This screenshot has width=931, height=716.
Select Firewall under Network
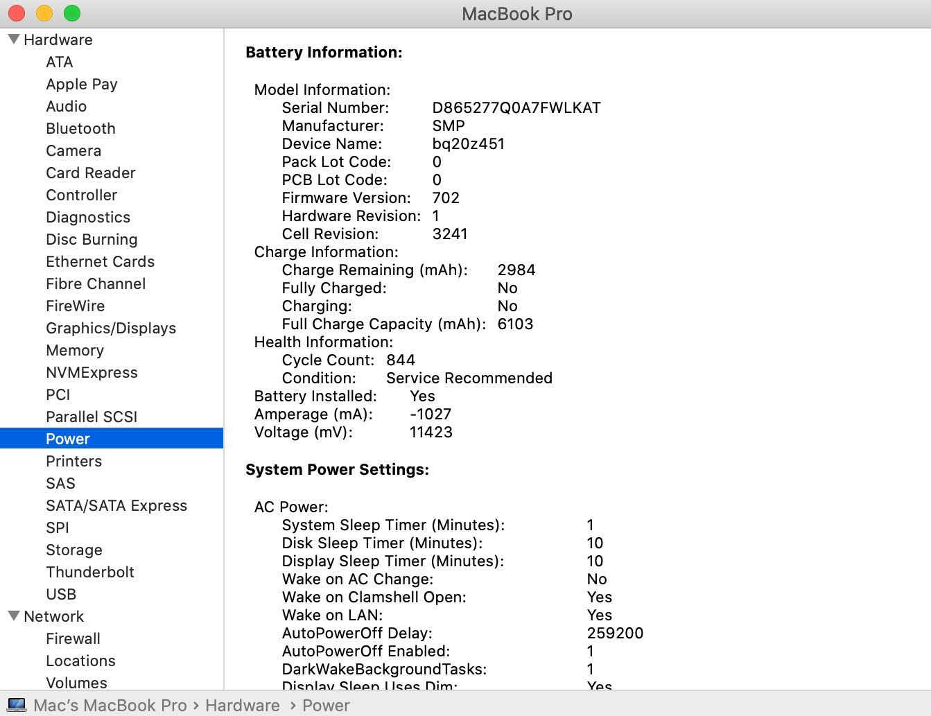(73, 638)
